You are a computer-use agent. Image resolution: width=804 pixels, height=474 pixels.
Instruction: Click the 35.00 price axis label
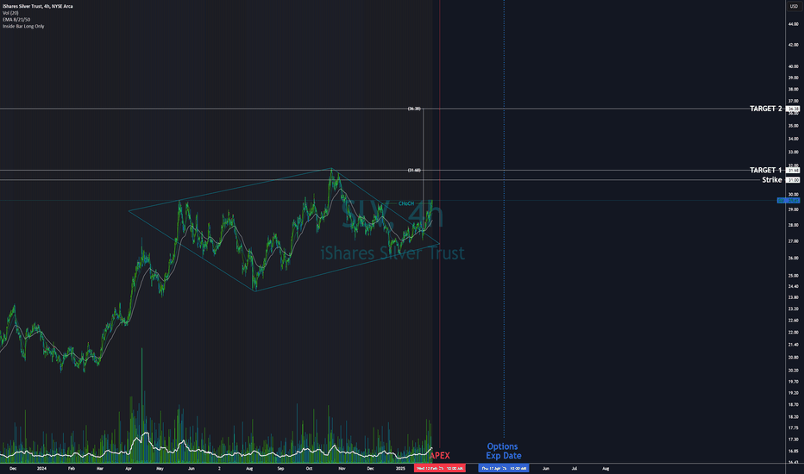click(794, 126)
